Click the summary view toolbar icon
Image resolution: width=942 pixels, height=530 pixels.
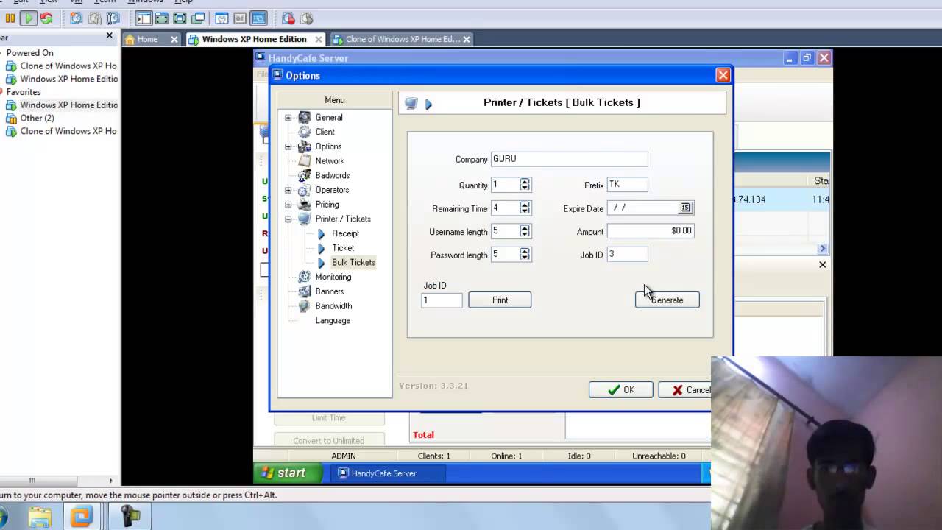pos(222,18)
